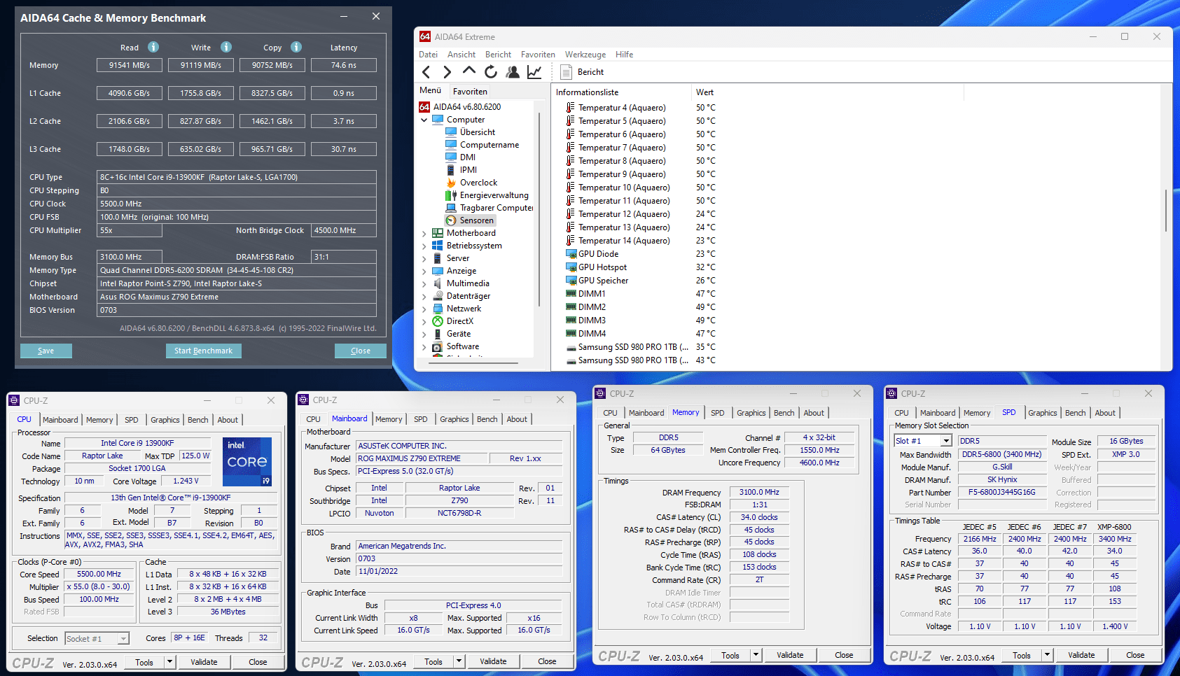The width and height of the screenshot is (1180, 676).
Task: Open the Socket #1 selection dropdown
Action: pyautogui.click(x=123, y=639)
